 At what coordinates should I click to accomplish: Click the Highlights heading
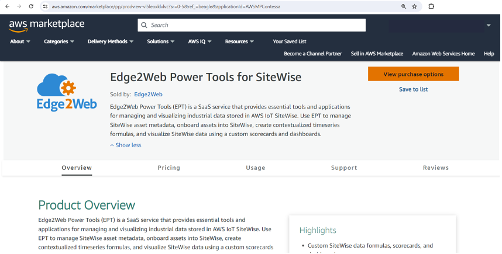pyautogui.click(x=318, y=231)
